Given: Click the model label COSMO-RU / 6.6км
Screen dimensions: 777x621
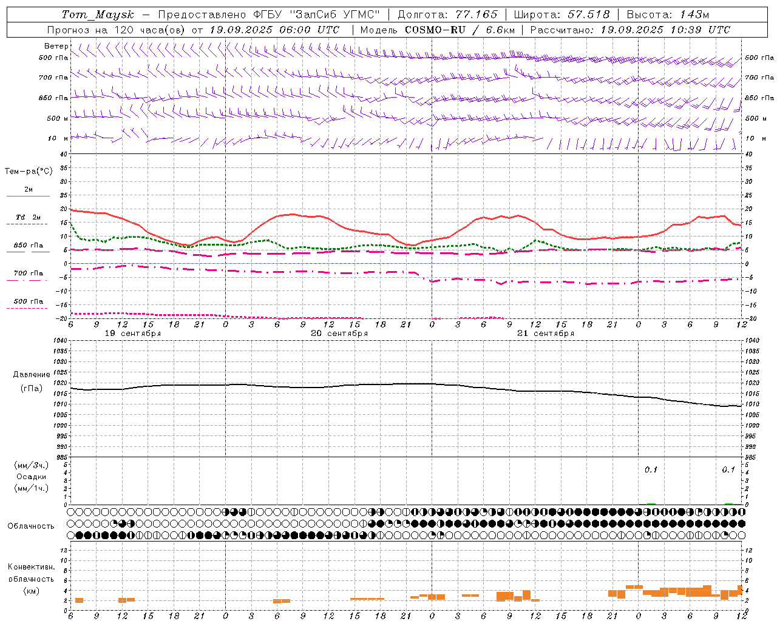Looking at the screenshot, I should point(460,30).
